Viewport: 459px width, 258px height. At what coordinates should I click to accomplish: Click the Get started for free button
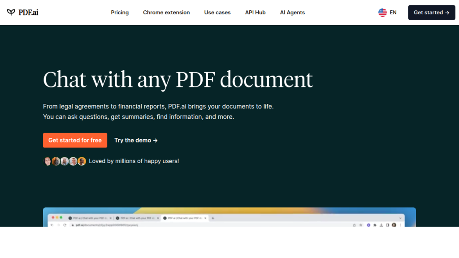(x=75, y=140)
